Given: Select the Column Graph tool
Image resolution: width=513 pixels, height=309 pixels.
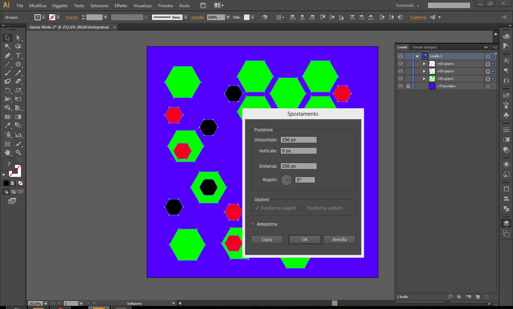Looking at the screenshot, I should click(18, 135).
